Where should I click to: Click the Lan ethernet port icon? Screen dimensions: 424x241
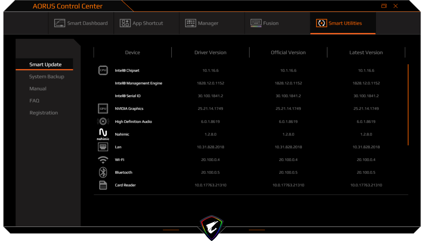click(103, 147)
